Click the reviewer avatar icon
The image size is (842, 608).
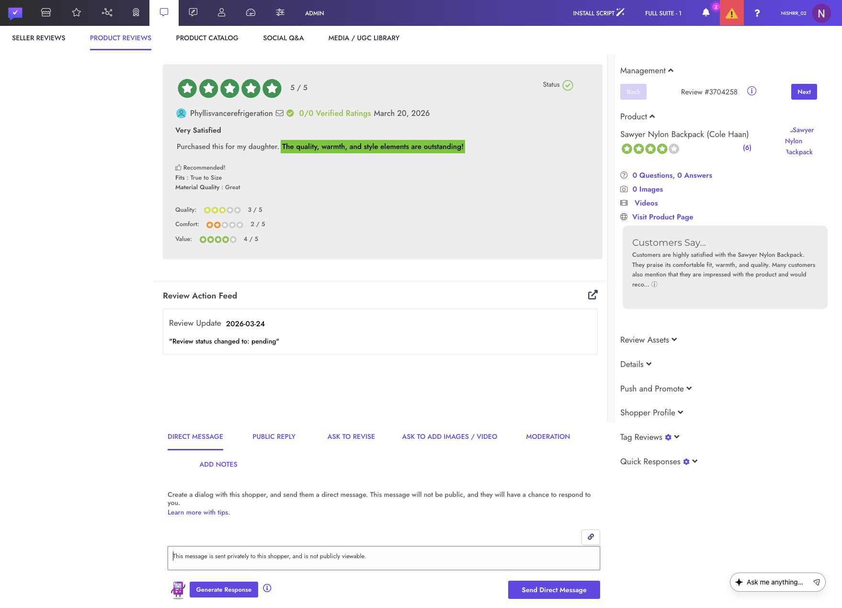[x=181, y=114]
